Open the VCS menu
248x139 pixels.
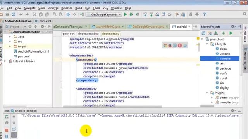pyautogui.click(x=105, y=8)
